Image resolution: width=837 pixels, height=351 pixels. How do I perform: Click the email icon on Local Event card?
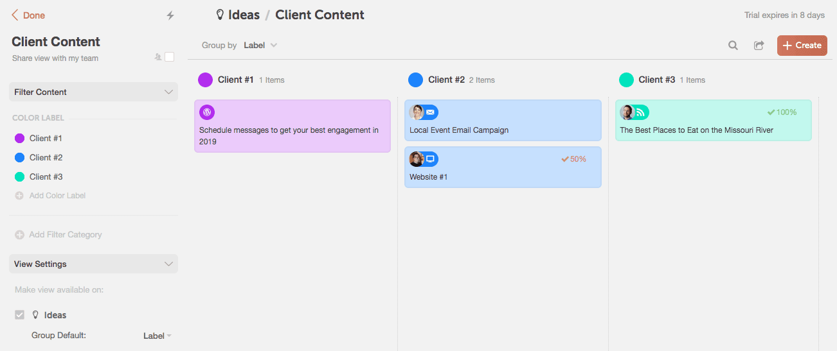click(x=431, y=112)
